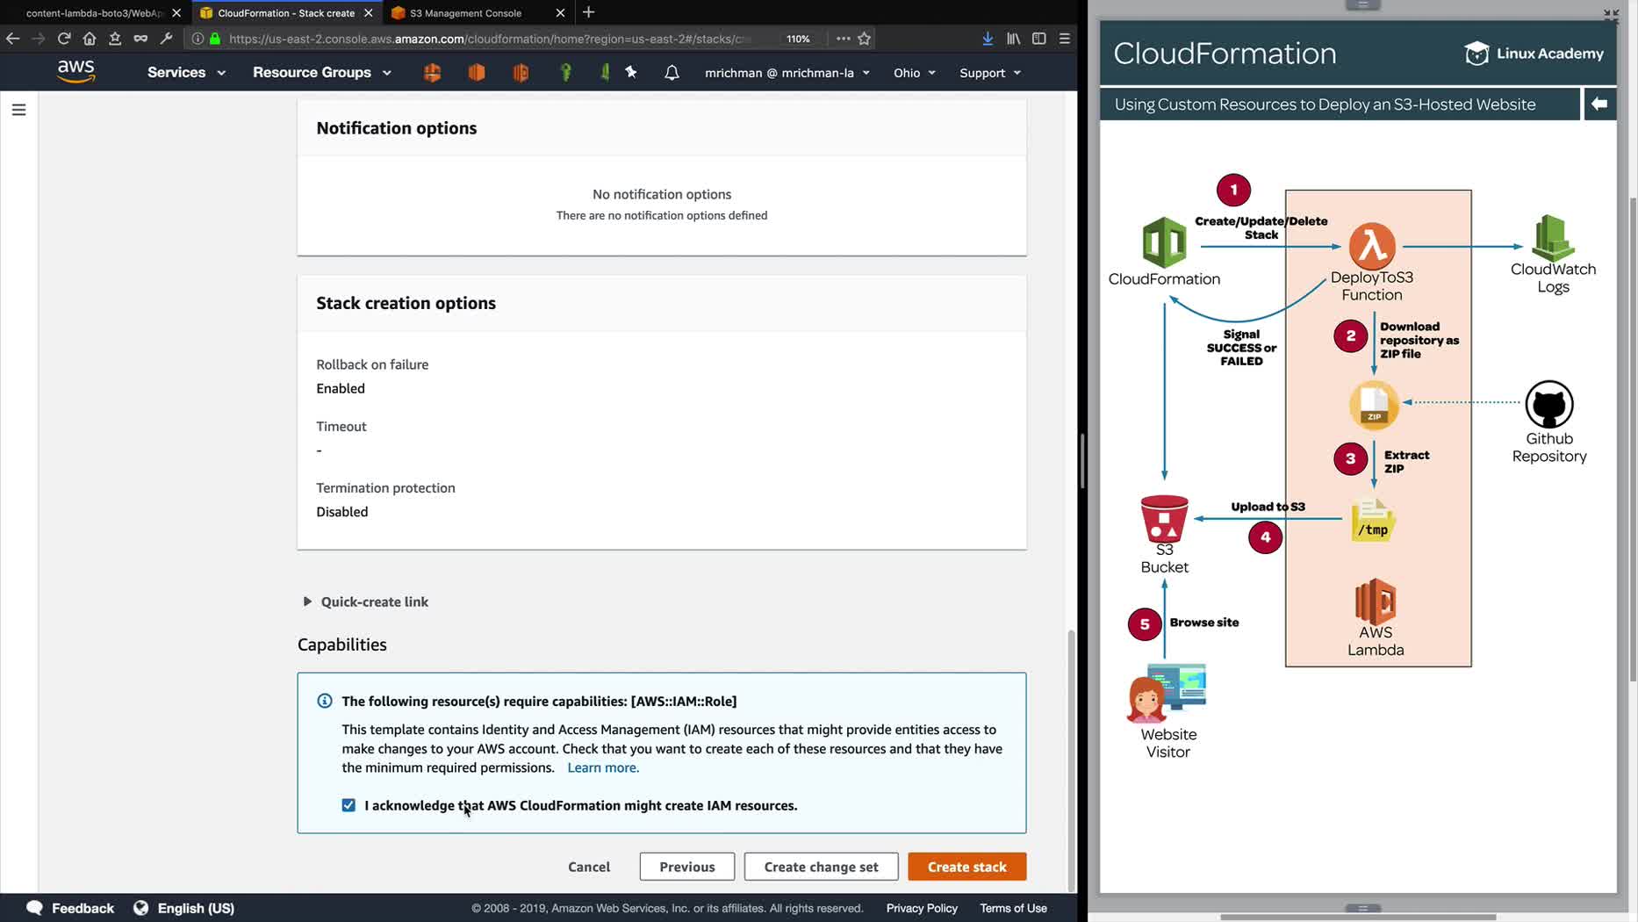Click the DeployToS3 Function lambda icon

(1372, 246)
